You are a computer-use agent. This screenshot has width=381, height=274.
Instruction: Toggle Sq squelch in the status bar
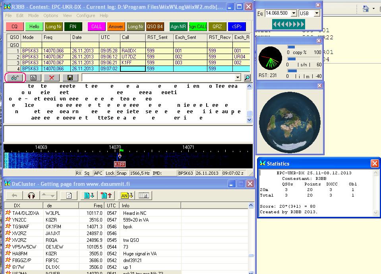(87, 173)
